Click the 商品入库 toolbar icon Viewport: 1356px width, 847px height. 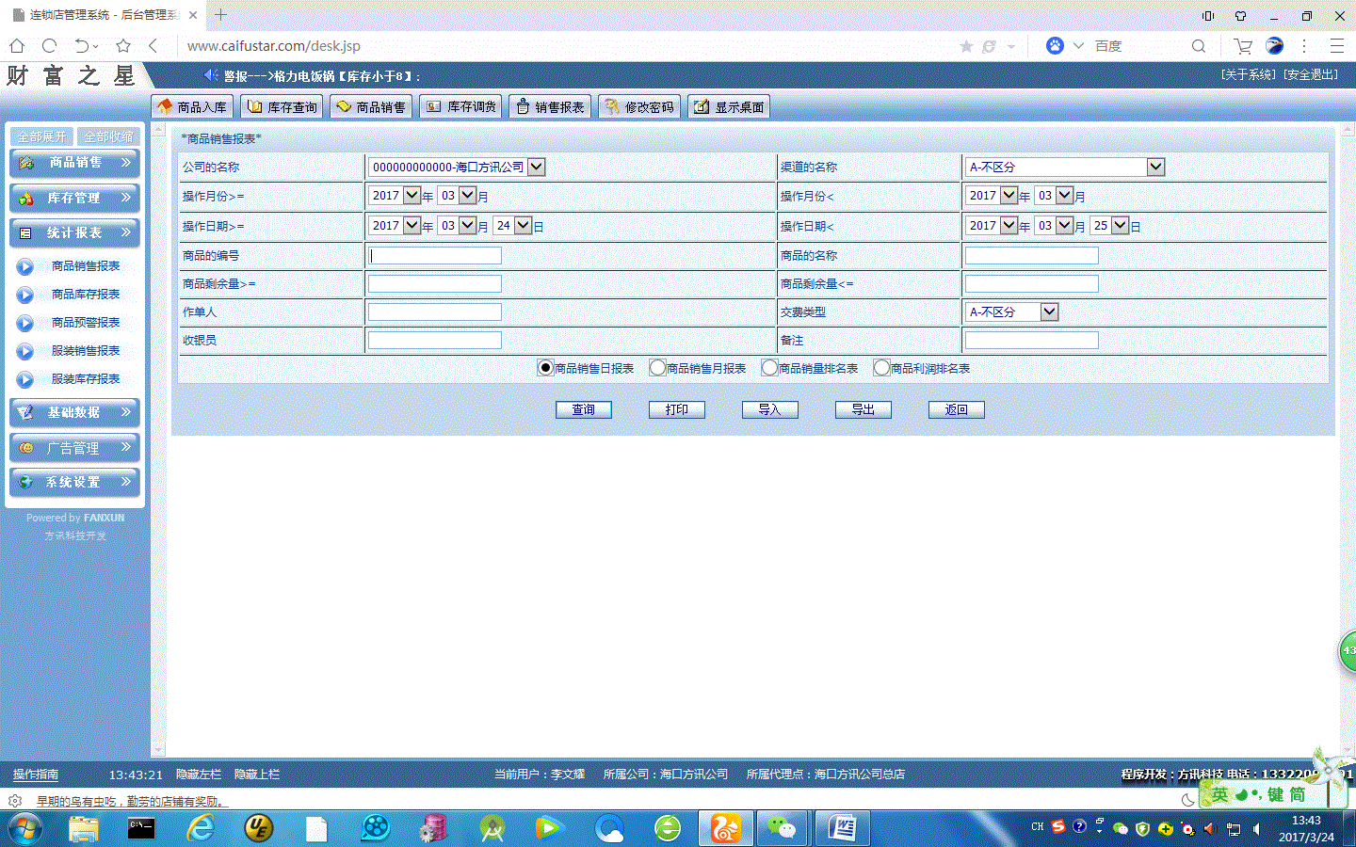(x=166, y=106)
